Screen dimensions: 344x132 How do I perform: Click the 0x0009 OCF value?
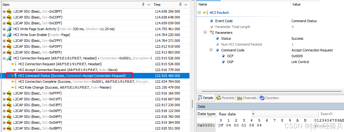point(297,56)
